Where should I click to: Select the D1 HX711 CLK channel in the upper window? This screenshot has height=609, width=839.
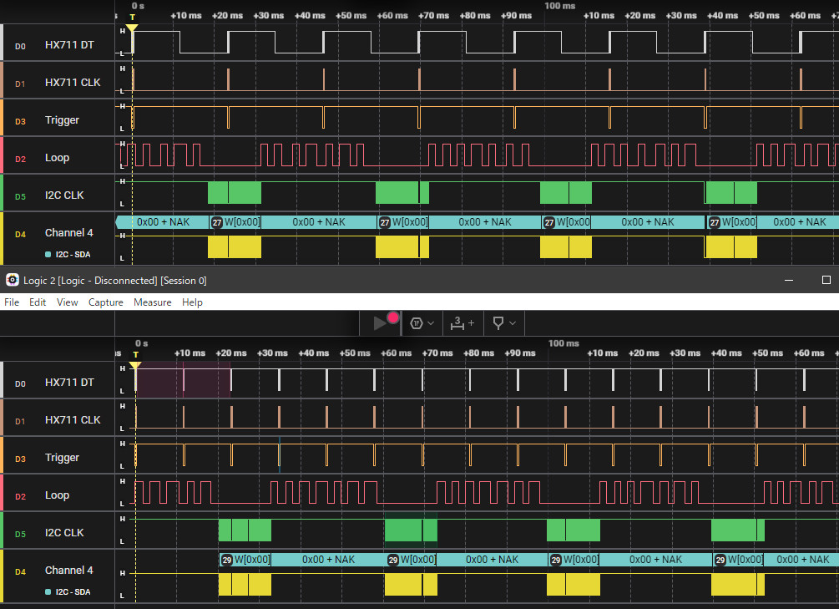(x=58, y=83)
